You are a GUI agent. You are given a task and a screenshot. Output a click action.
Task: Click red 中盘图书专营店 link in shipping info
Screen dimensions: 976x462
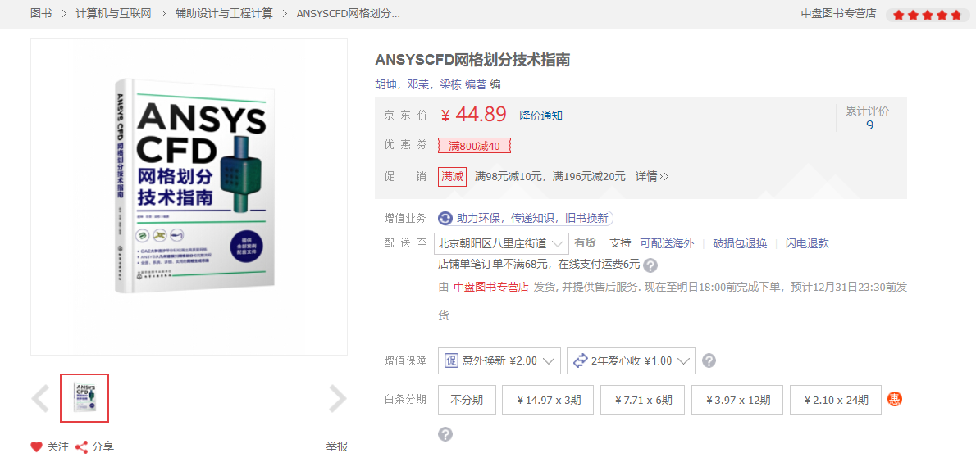(491, 287)
